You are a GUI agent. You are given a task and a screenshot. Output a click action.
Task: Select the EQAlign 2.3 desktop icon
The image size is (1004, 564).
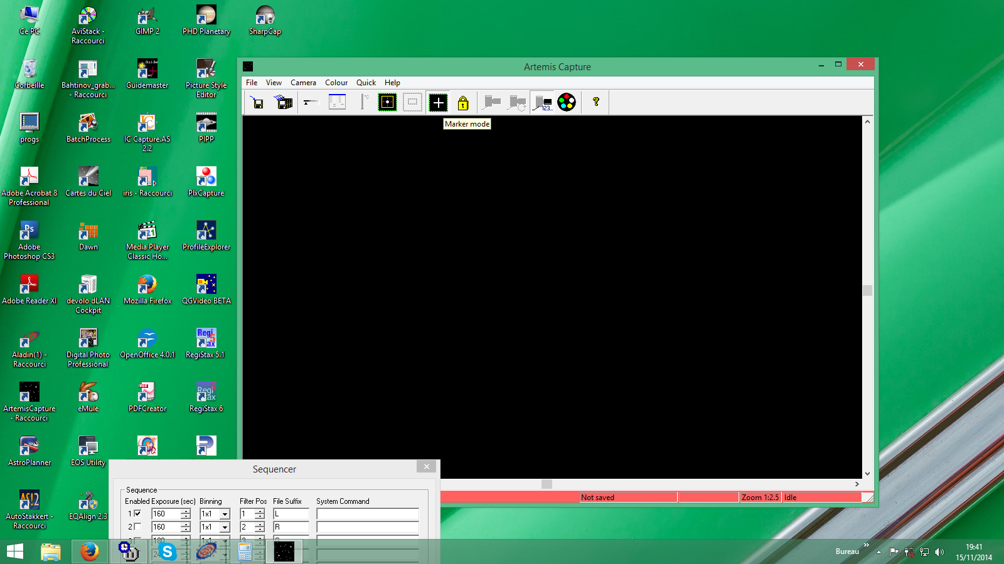[x=88, y=505]
